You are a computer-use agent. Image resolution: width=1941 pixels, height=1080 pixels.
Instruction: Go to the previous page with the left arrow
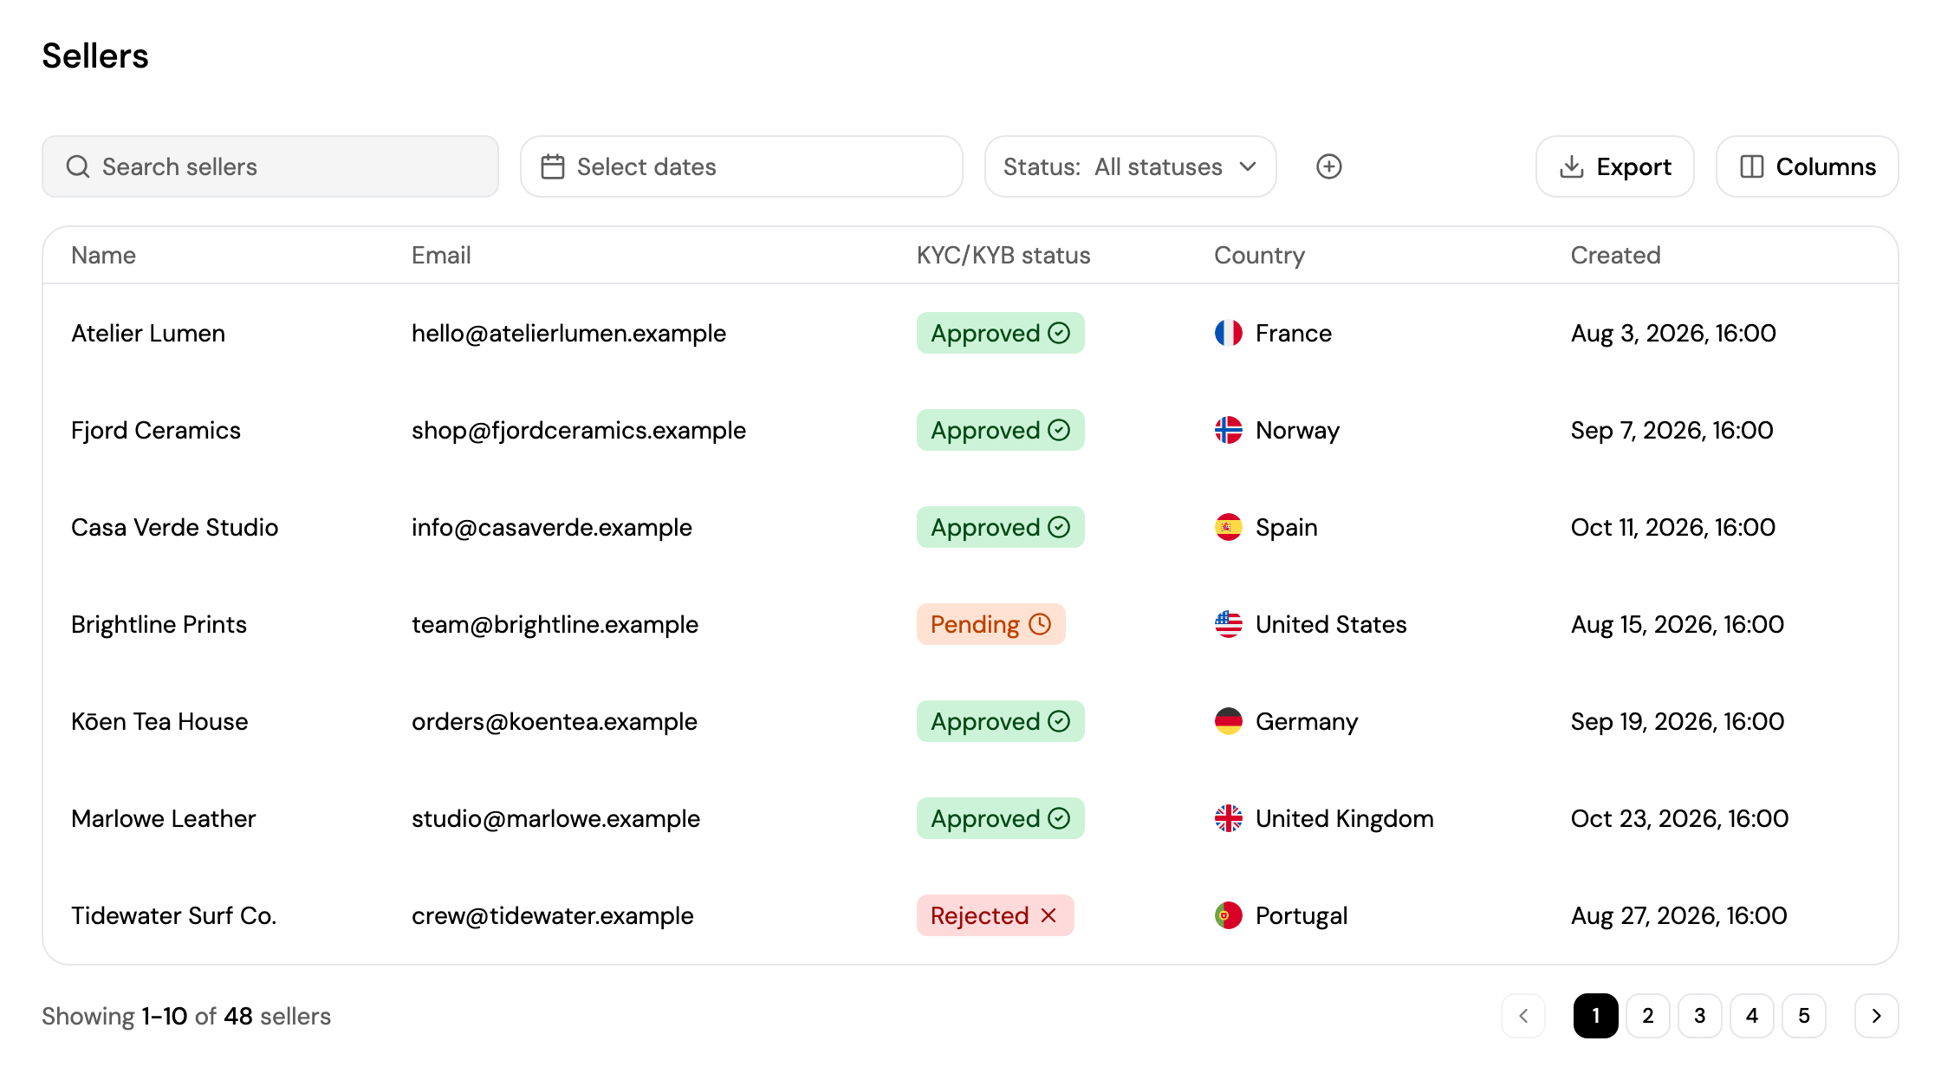[x=1523, y=1016]
